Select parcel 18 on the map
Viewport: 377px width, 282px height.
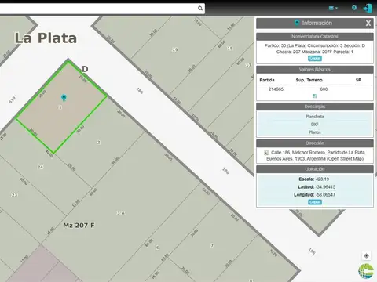(230, 49)
